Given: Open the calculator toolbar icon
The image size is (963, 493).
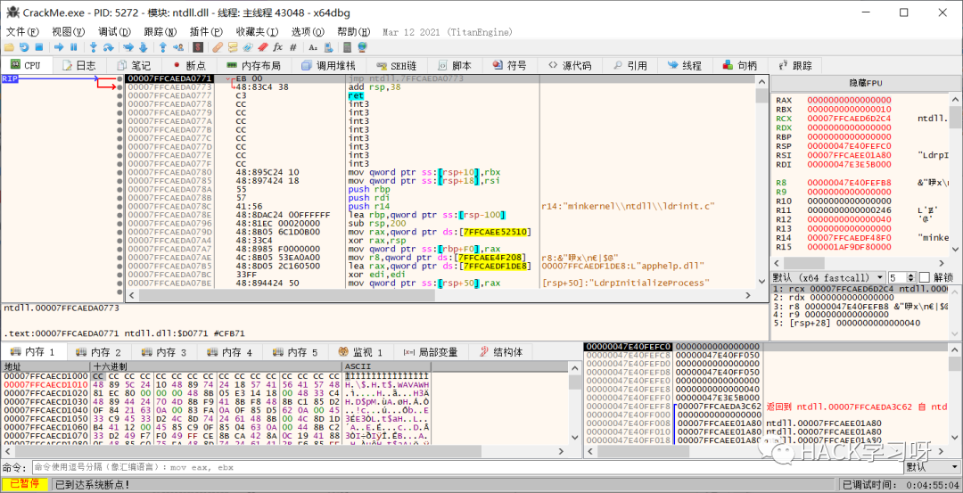Looking at the screenshot, I should pos(348,47).
